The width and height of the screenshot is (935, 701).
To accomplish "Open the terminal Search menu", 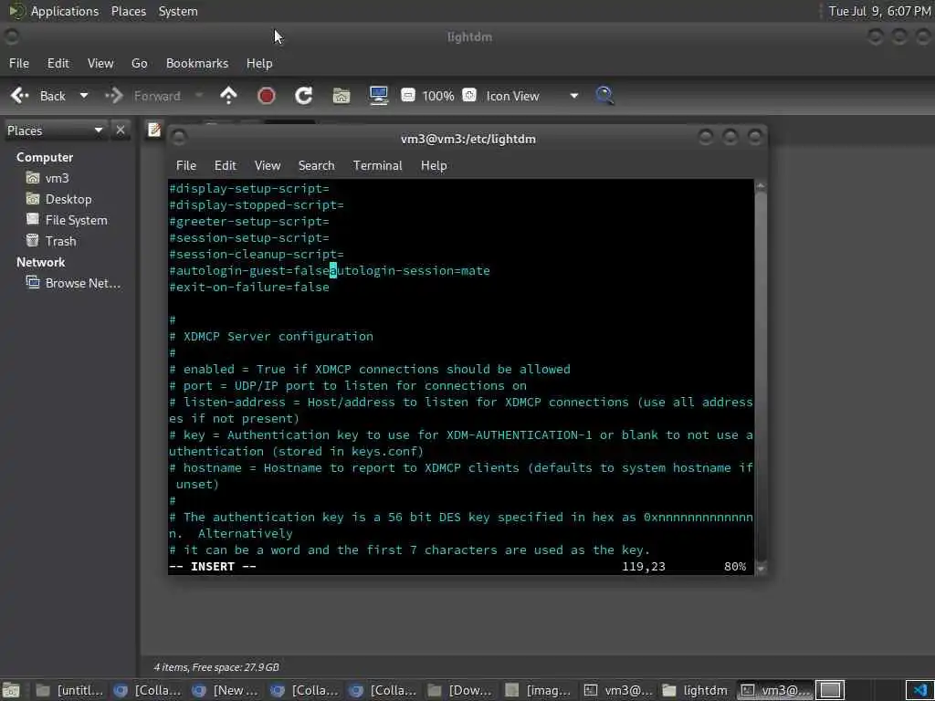I will pyautogui.click(x=316, y=166).
